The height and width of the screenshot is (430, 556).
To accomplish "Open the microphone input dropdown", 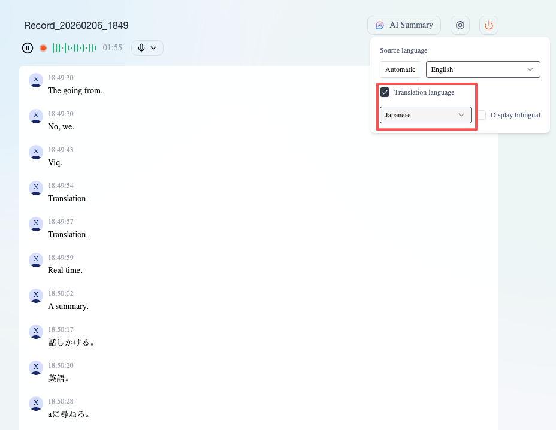I will (x=147, y=48).
